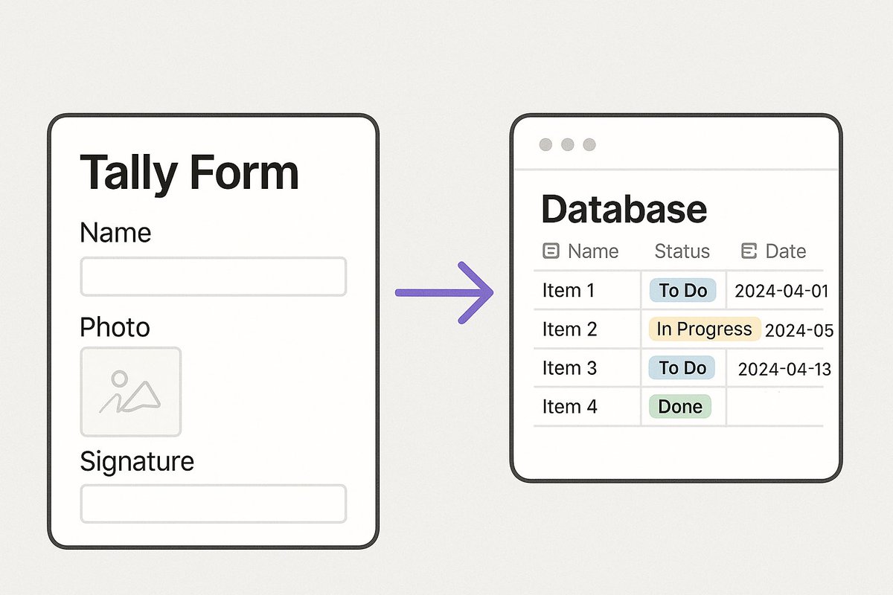Viewport: 893px width, 595px height.
Task: Select date 2024-04-13 for Item 3
Action: click(784, 369)
